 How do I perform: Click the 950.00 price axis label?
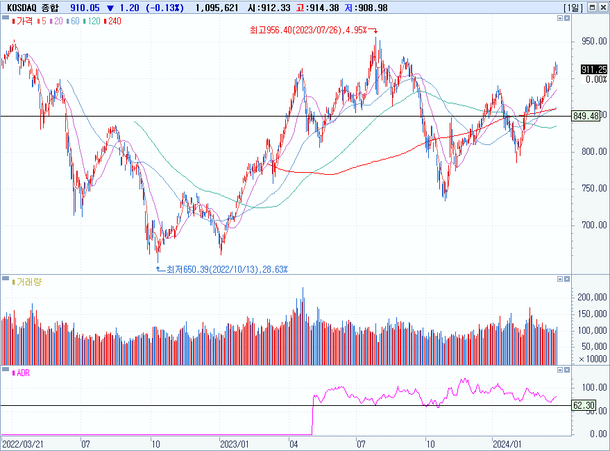click(594, 41)
